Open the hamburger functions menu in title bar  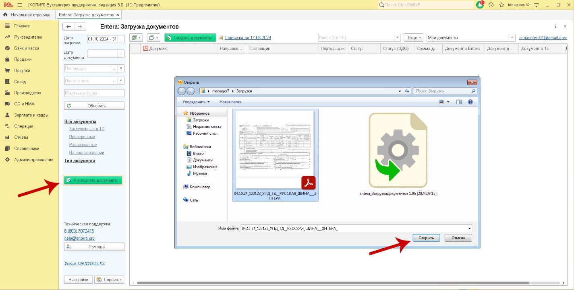[20, 5]
